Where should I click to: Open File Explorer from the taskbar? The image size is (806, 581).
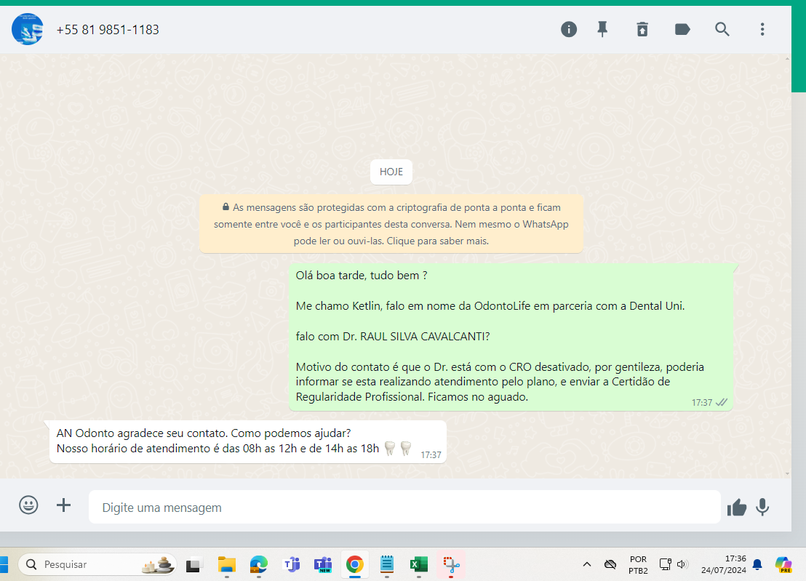[227, 565]
